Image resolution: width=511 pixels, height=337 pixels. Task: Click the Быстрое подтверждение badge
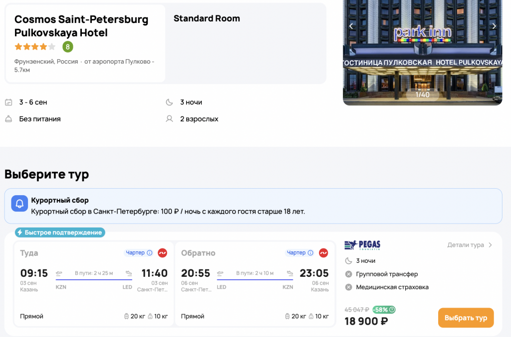point(59,232)
